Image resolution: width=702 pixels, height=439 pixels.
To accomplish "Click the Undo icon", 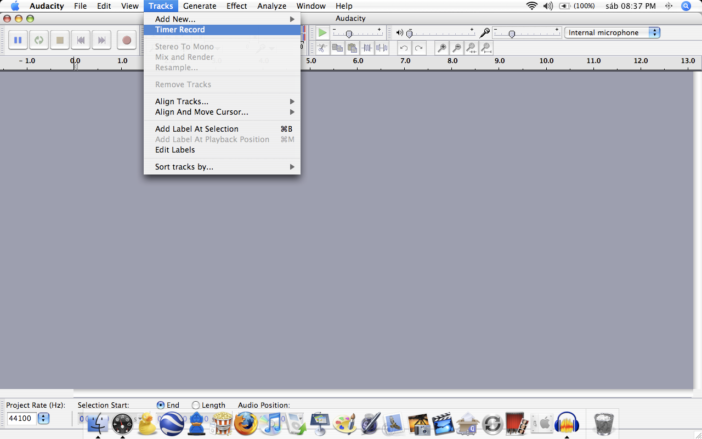I will (x=404, y=48).
